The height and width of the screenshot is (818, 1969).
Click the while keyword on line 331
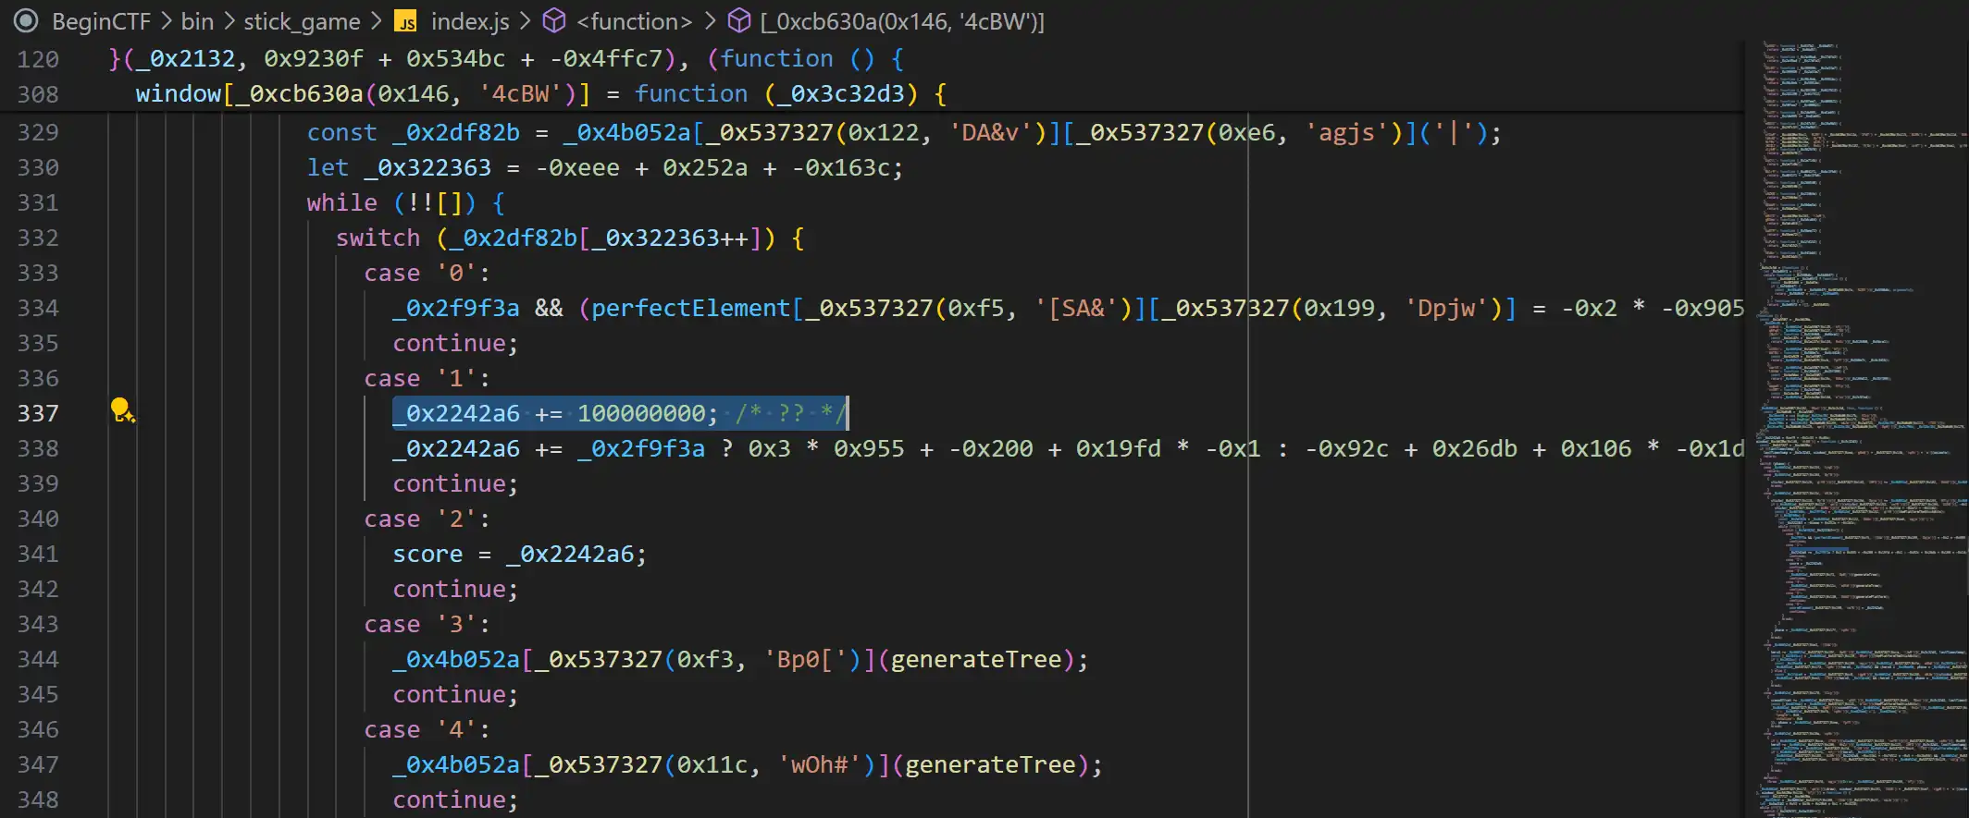click(x=341, y=202)
